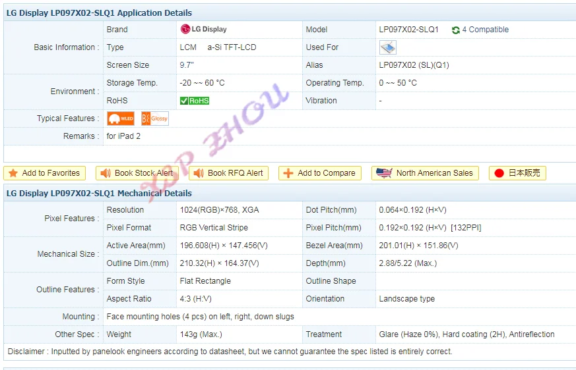Click the US flag icon
576x370 pixels.
pyautogui.click(x=384, y=173)
